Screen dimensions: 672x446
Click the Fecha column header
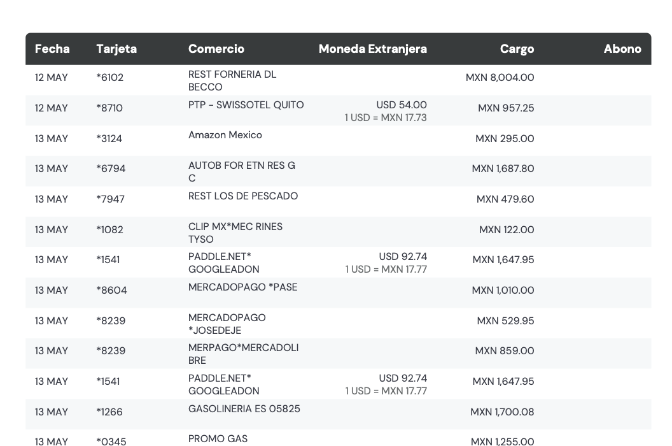(52, 49)
